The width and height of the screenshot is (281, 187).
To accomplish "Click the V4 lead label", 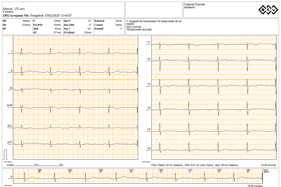I will (x=149, y=107).
